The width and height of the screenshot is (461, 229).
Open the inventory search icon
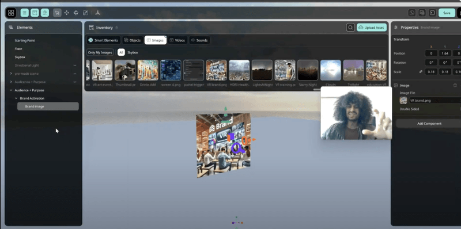[350, 27]
